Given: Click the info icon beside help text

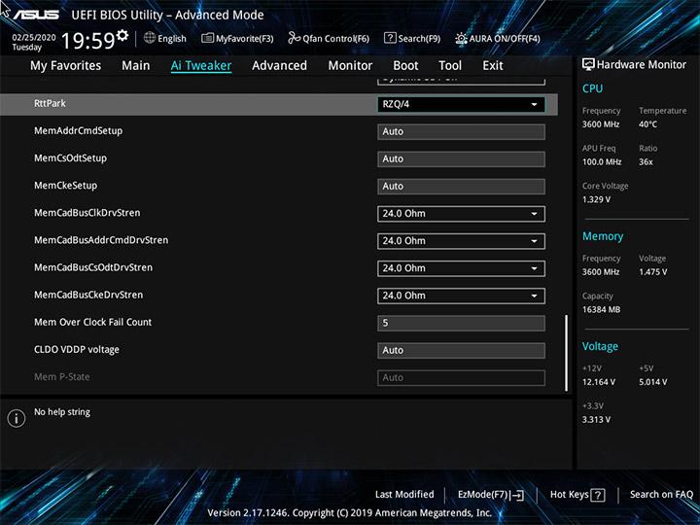Looking at the screenshot, I should (17, 418).
